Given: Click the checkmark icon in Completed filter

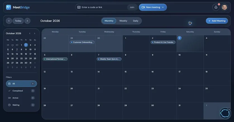Looking at the screenshot, I should [9, 91].
